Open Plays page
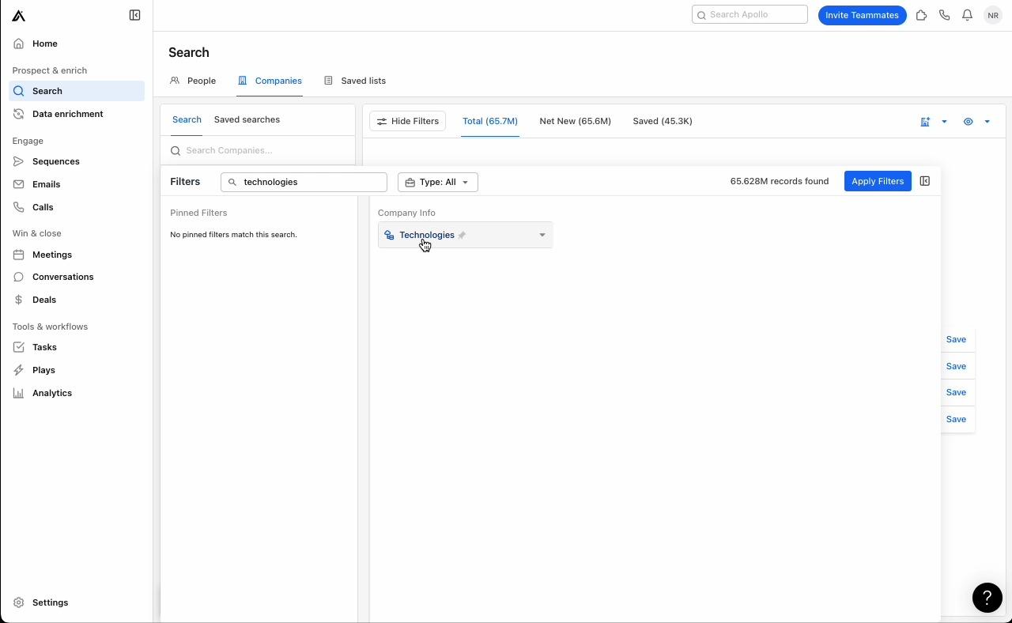The height and width of the screenshot is (623, 1012). (77, 370)
